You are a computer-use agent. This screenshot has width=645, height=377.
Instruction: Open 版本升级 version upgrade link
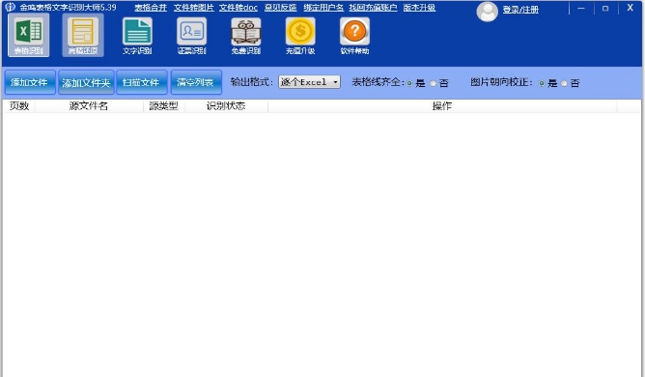point(419,8)
